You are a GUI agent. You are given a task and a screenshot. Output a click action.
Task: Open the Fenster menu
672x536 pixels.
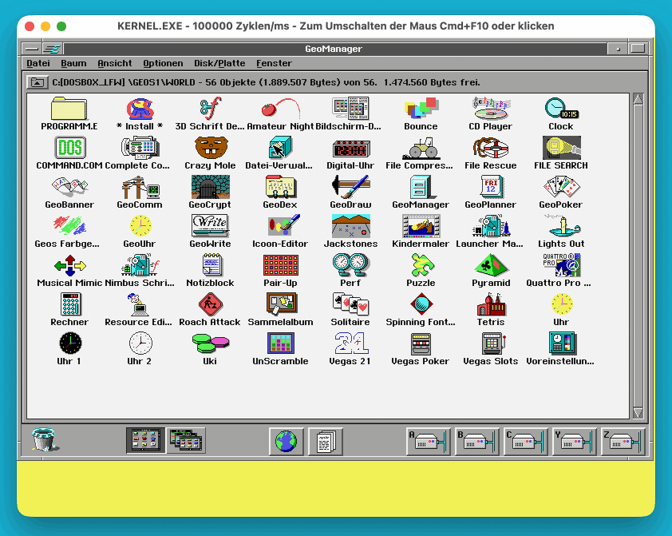274,63
